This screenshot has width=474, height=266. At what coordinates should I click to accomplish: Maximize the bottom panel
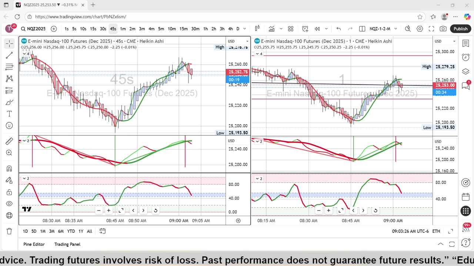tap(452, 244)
